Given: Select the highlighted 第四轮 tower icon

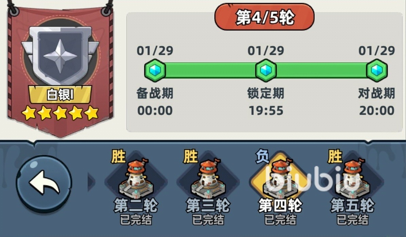Looking at the screenshot, I should 280,179.
